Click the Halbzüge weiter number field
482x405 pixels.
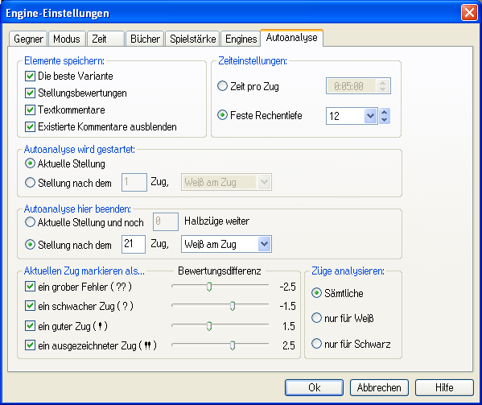(x=166, y=221)
